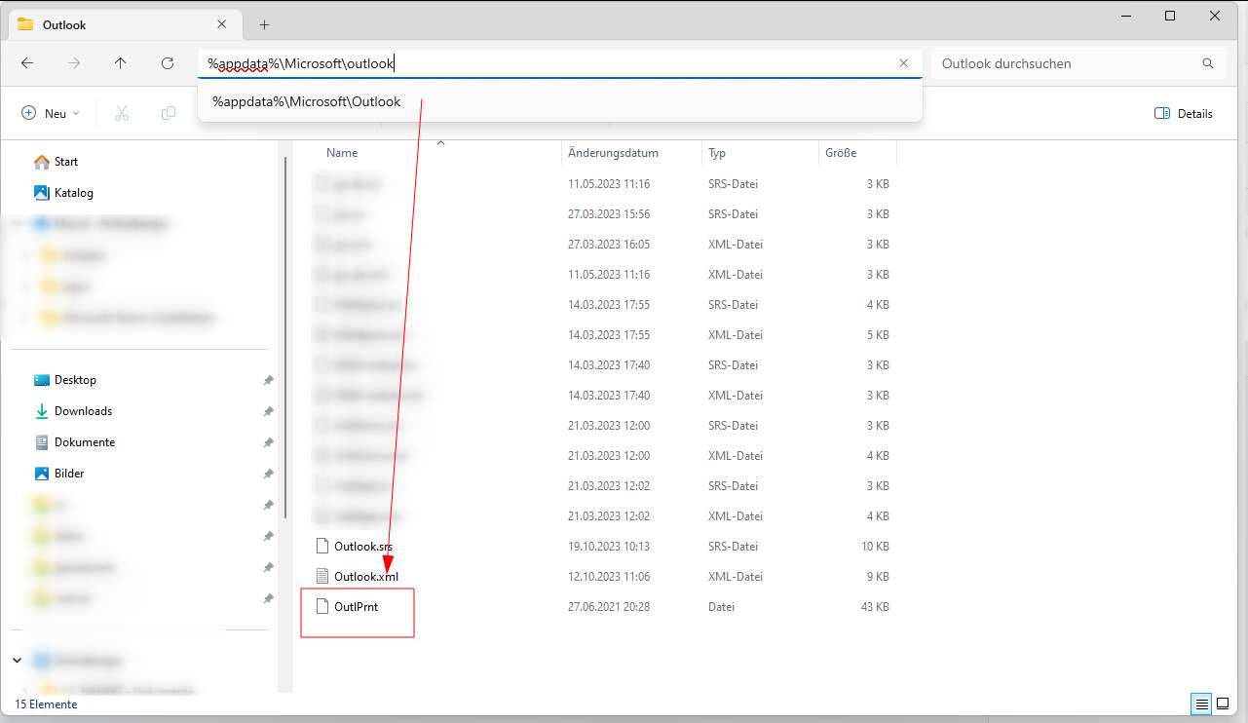Click the pin next to Downloads
The width and height of the screenshot is (1248, 723).
[x=268, y=411]
